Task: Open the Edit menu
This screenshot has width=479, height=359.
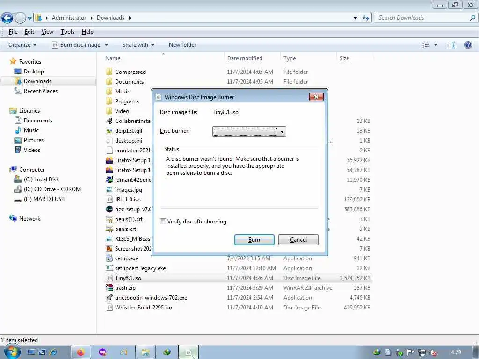Action: tap(29, 32)
